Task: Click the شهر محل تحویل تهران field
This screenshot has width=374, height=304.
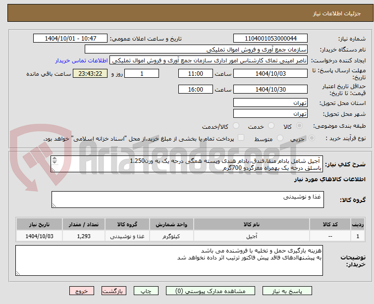Action: coord(270,114)
